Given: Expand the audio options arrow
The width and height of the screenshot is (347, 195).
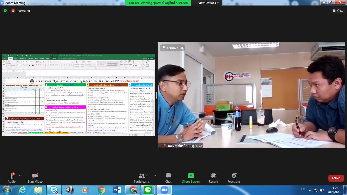Looking at the screenshot, I should click(20, 176).
